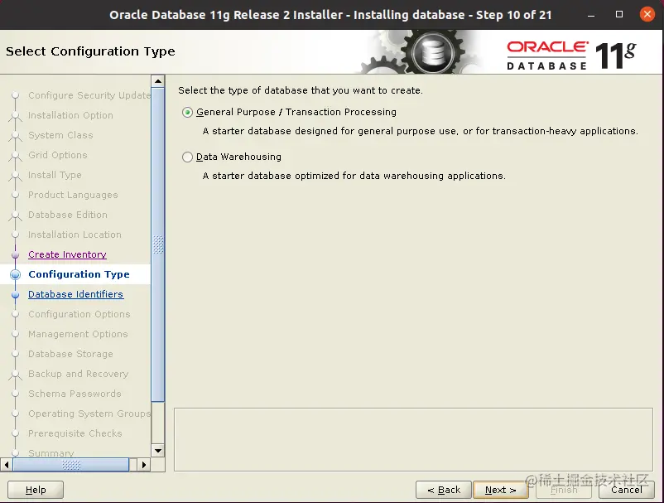Click the Management Options step
Viewport: 664px width, 503px height.
pos(78,334)
